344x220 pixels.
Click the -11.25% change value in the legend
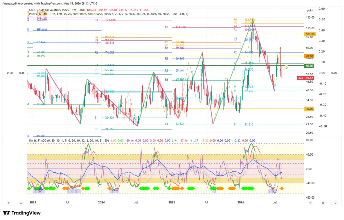tap(143, 10)
